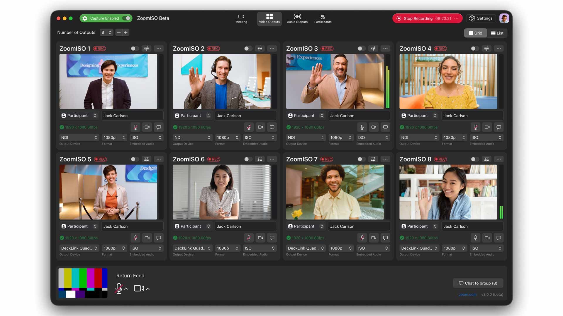Click Return Feed color bars preview

click(83, 283)
